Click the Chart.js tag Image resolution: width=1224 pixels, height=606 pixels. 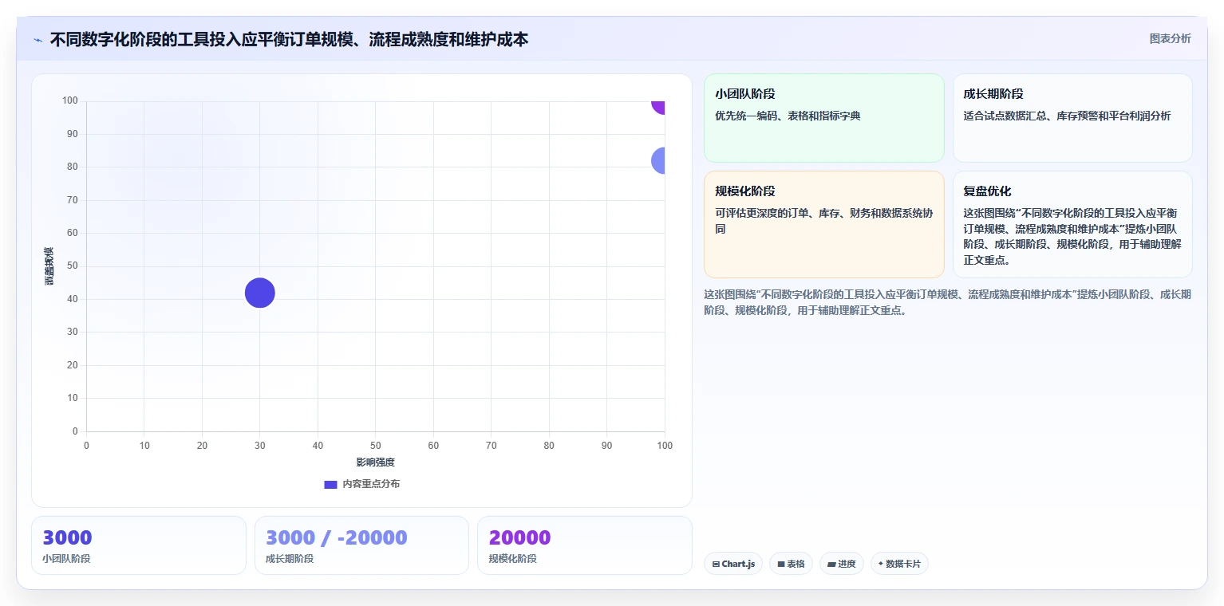pos(733,564)
